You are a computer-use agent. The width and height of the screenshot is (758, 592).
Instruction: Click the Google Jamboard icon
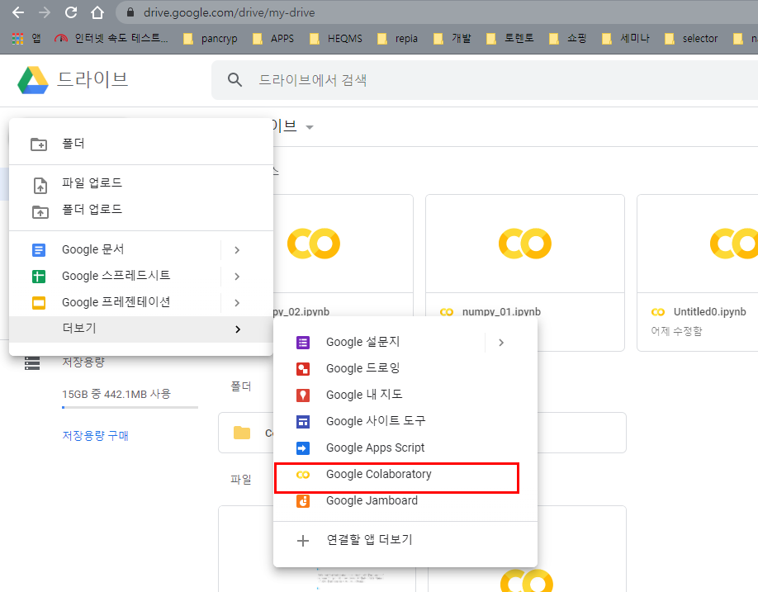click(x=303, y=500)
